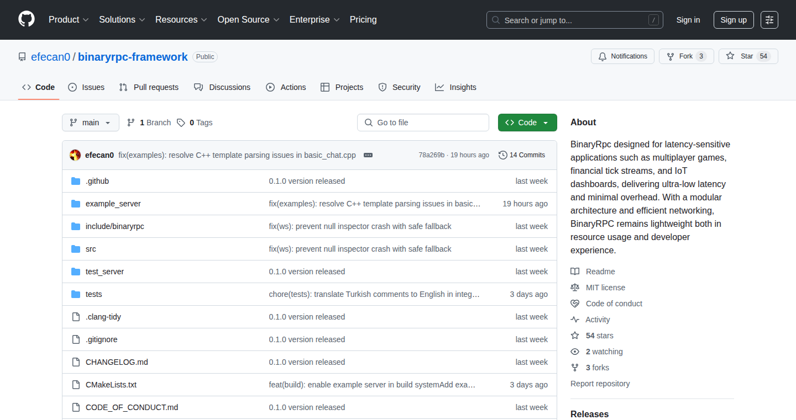Open the efecan0 owner link
Viewport: 796px width, 420px height.
tap(51, 57)
